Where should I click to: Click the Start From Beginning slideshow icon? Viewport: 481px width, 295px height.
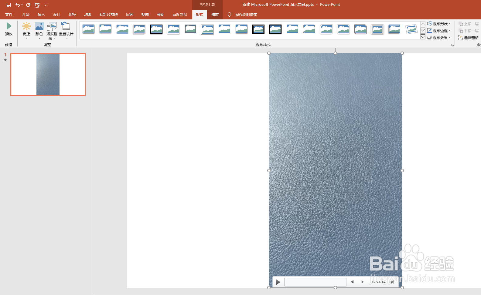37,5
